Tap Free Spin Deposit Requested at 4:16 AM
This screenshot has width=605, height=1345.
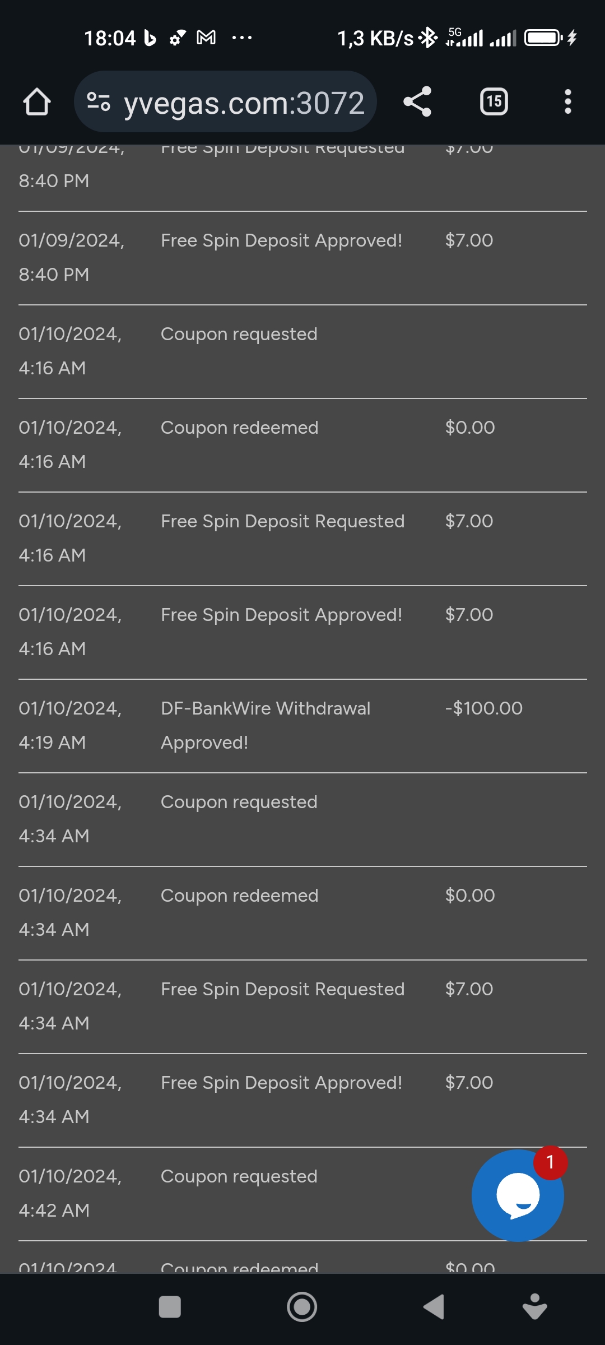click(282, 522)
